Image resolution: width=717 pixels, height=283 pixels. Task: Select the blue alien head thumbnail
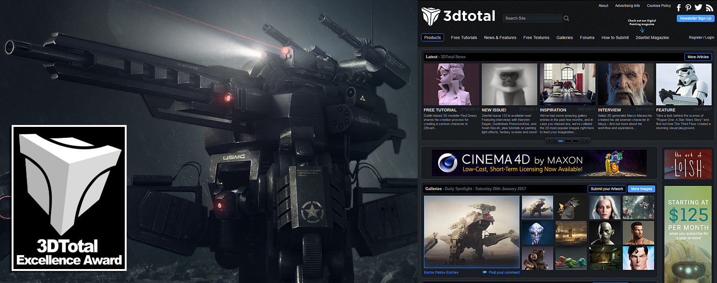click(537, 233)
